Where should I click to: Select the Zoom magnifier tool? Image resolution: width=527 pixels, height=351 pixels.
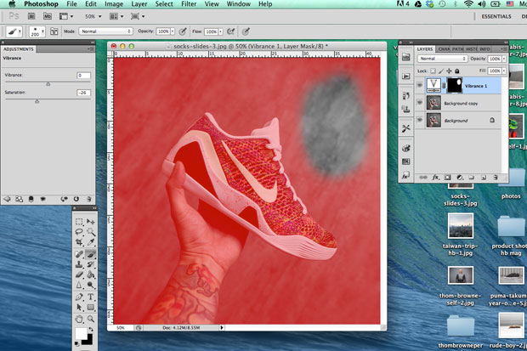(90, 318)
